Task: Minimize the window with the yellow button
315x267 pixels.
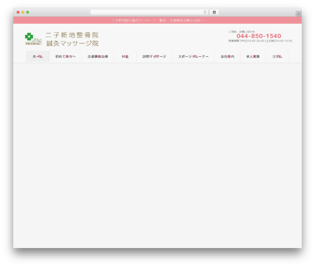Action: (23, 12)
